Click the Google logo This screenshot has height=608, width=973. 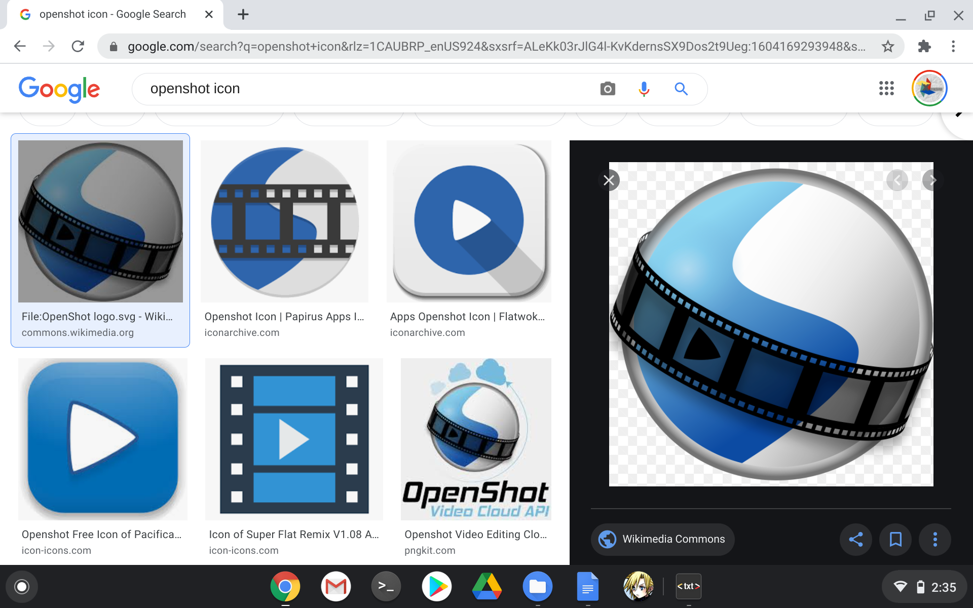point(59,89)
